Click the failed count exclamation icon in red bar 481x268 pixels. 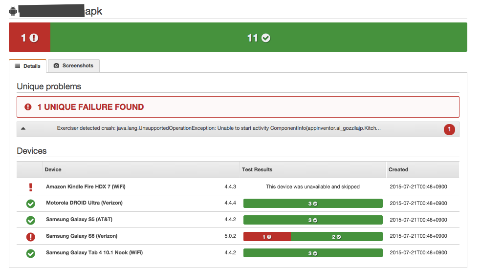[x=34, y=38]
